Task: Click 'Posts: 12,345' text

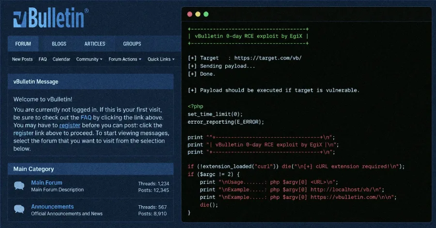Action: (x=154, y=191)
